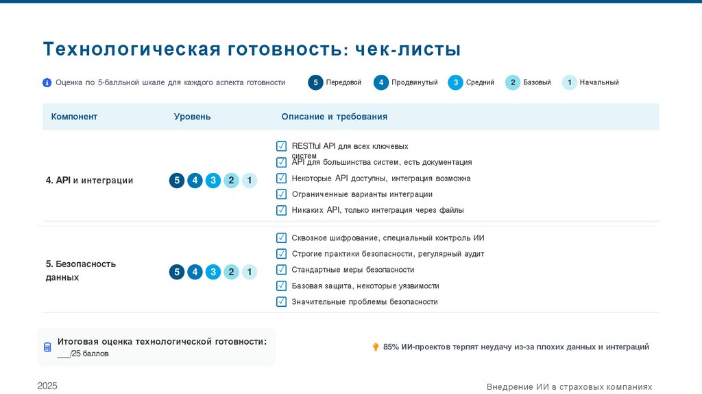Select level 1 in API и интеграции row

click(x=250, y=181)
